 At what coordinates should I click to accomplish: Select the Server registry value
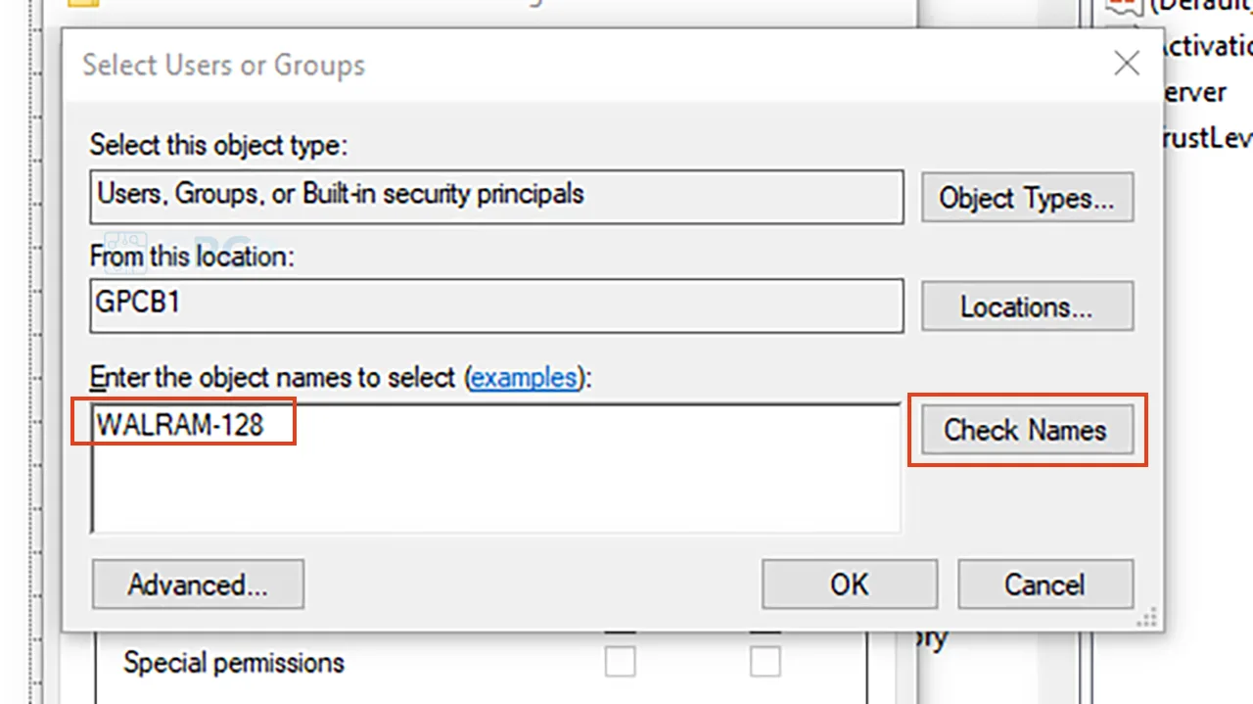click(x=1191, y=92)
